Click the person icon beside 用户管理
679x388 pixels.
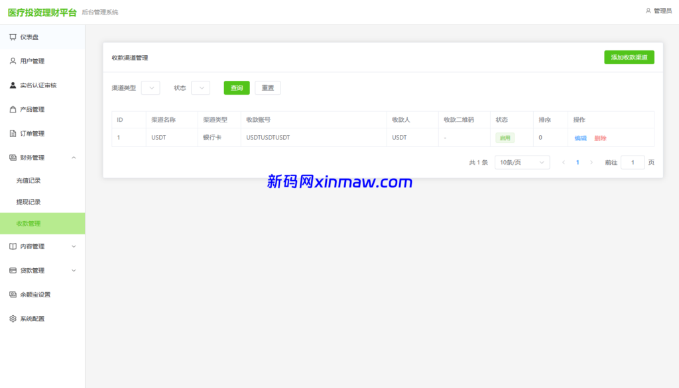13,61
